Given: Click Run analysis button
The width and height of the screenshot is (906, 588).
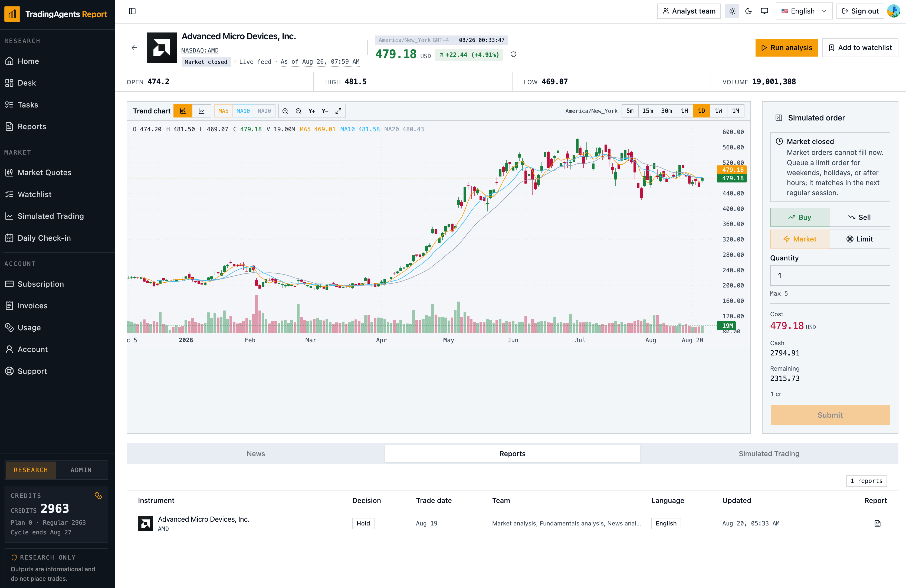Looking at the screenshot, I should coord(786,48).
